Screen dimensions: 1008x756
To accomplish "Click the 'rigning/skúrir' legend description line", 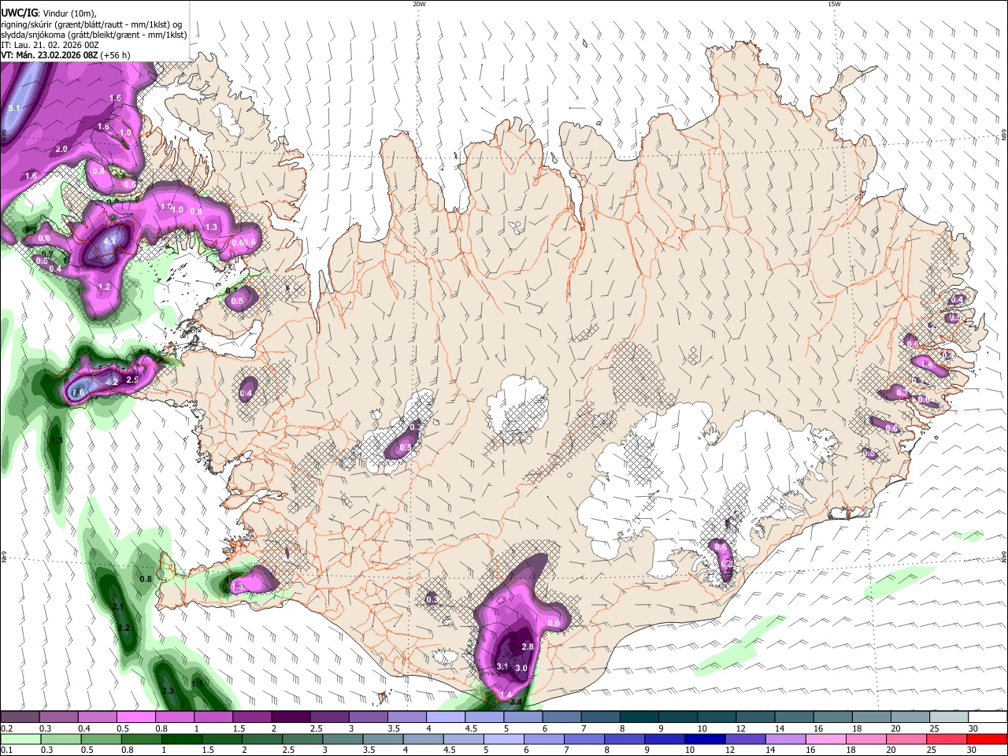I will [x=91, y=24].
